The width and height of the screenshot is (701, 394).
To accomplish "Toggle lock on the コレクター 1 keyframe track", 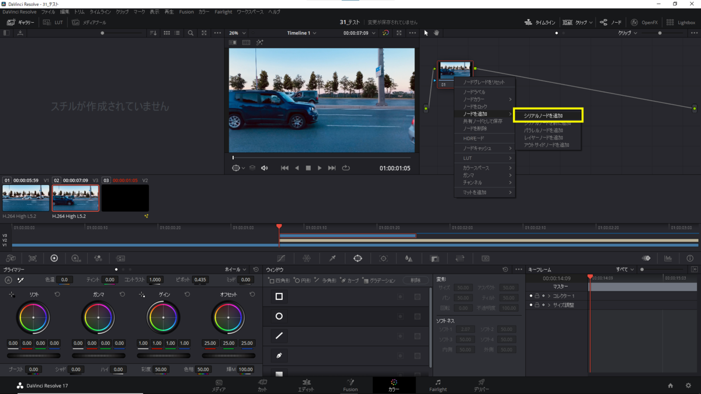I will 537,296.
